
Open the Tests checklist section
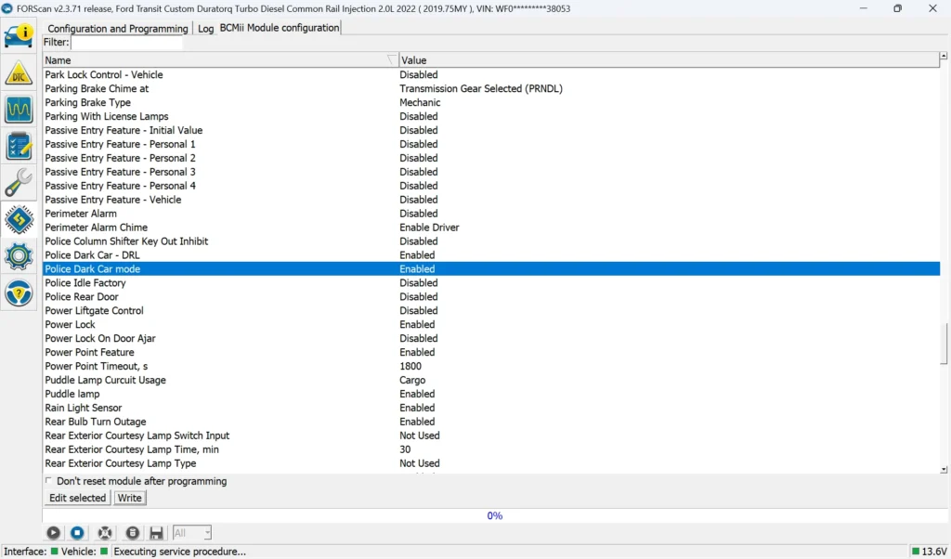click(19, 146)
